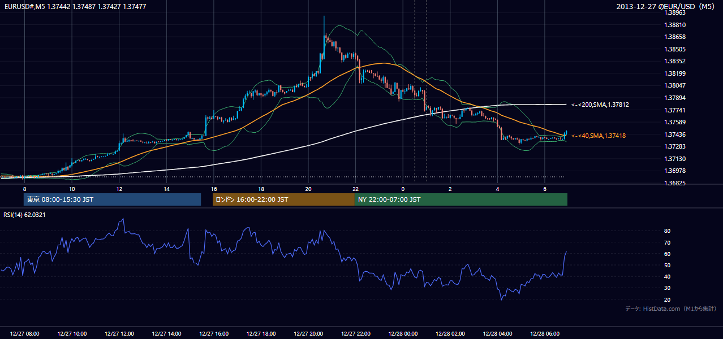The image size is (723, 339).
Task: Click the 12/28 02:00 bottom time label
Action: coord(450,334)
